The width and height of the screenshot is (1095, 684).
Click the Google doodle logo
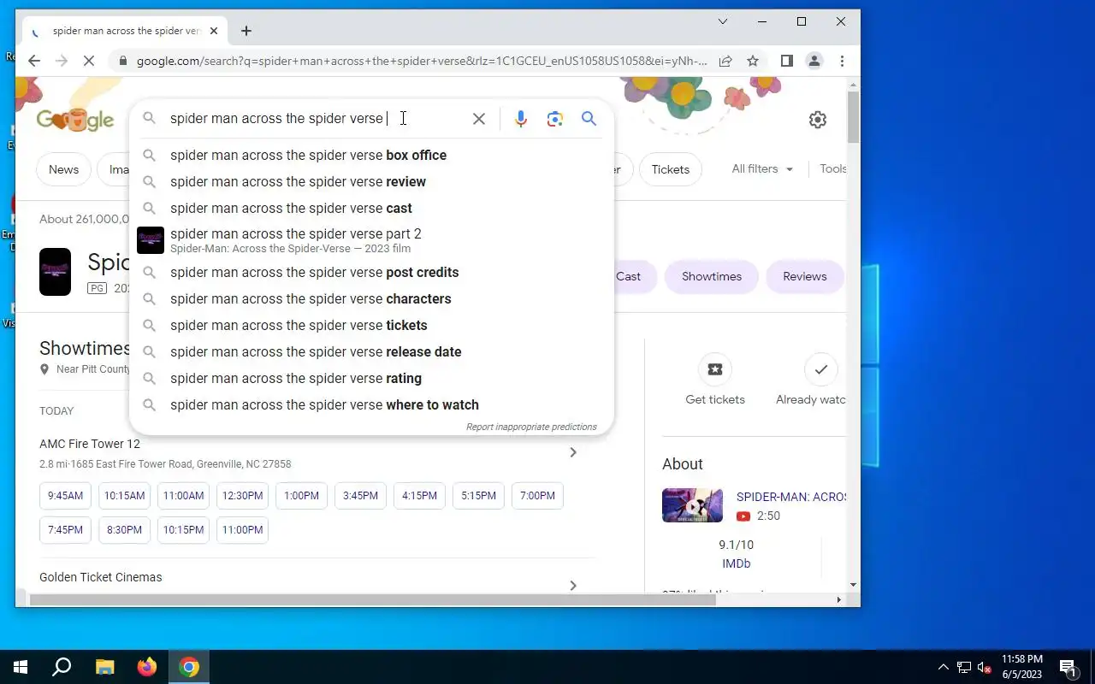point(75,120)
